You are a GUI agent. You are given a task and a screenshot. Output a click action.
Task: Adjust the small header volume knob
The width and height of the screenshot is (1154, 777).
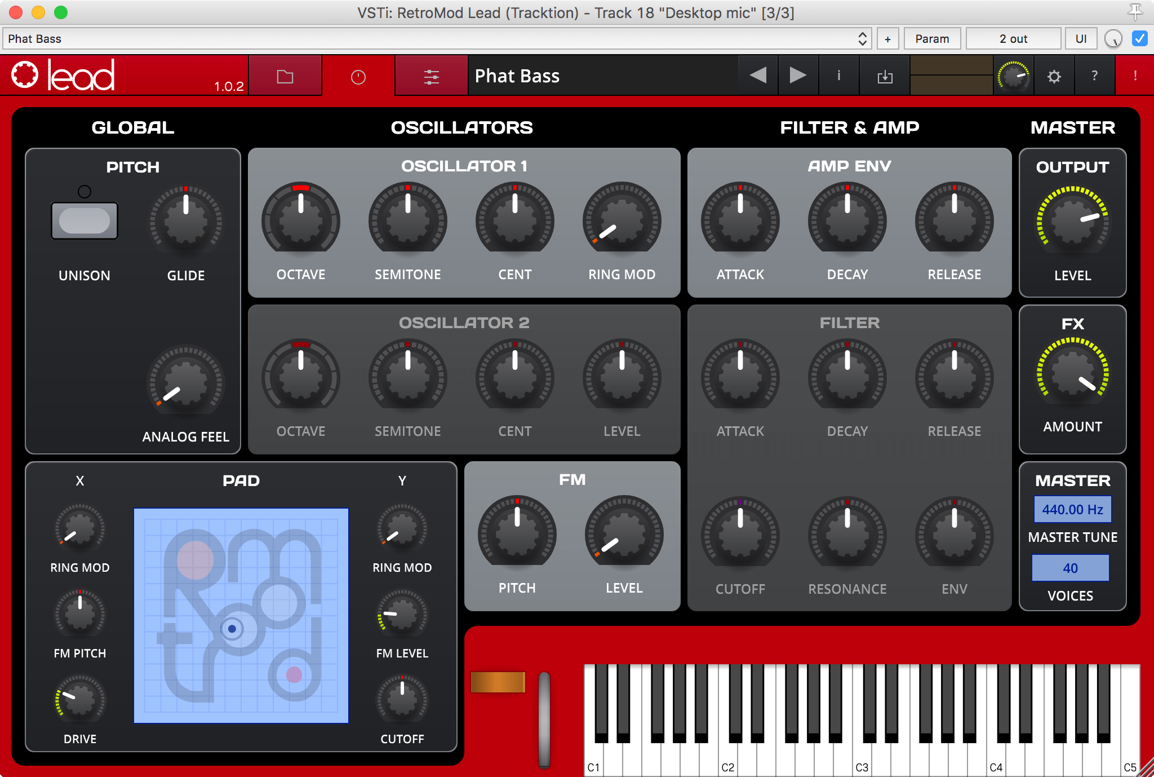point(1013,76)
